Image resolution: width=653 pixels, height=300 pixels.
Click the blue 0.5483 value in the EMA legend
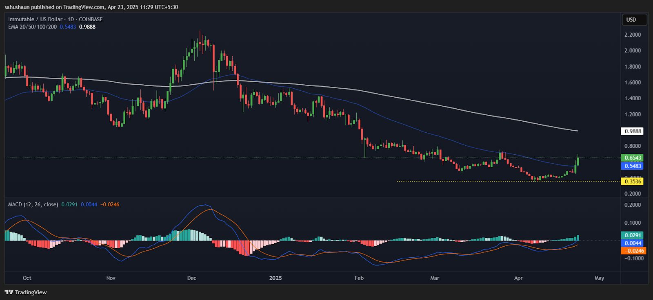[68, 27]
